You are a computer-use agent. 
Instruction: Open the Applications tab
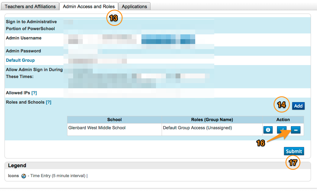[134, 6]
